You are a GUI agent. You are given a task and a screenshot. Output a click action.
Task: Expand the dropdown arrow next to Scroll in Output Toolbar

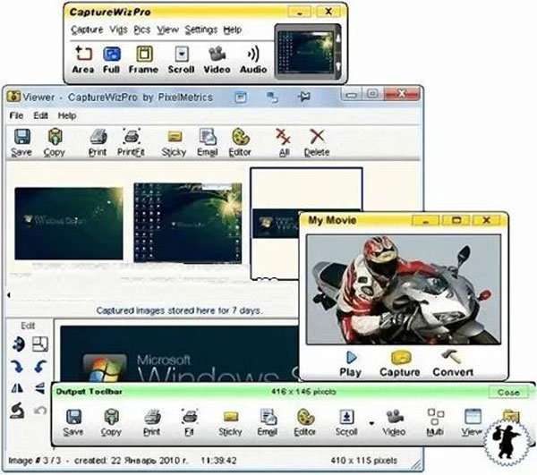pyautogui.click(x=371, y=424)
